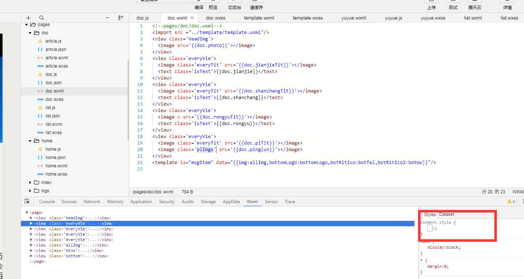Expand the headImg view node
Viewport: 524px width, 279px height.
click(31, 218)
